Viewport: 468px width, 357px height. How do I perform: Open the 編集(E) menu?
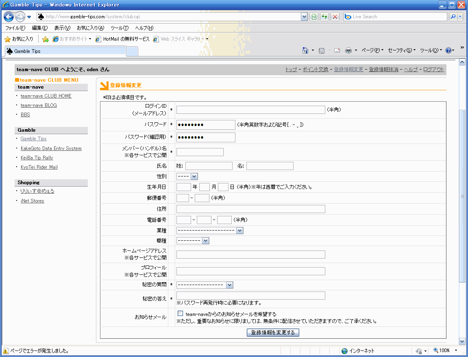(40, 28)
